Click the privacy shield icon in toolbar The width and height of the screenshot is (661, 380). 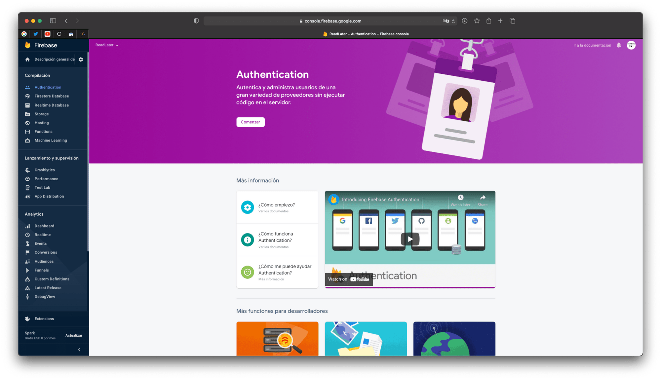point(196,21)
